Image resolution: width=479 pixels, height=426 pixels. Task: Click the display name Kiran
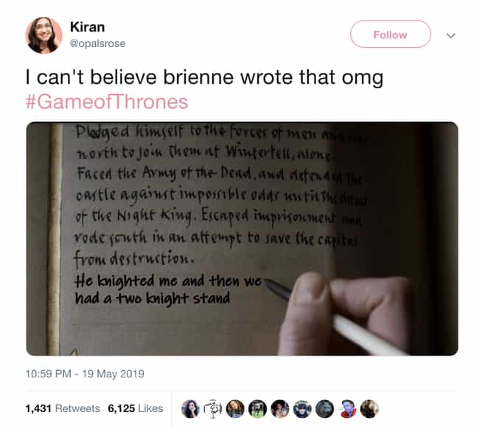pos(88,26)
